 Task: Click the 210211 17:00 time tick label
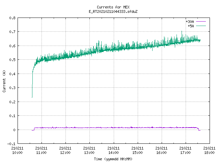click(x=185, y=151)
